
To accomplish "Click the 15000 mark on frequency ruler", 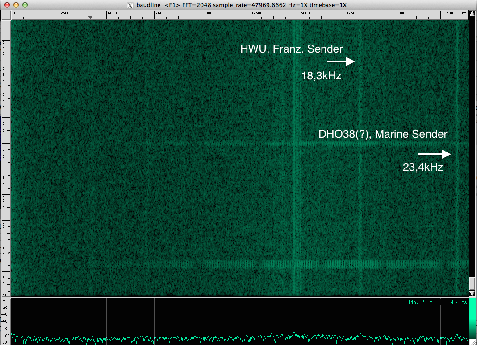I will (x=304, y=13).
